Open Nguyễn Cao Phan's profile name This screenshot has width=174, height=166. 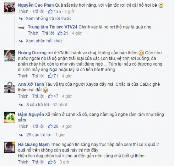tap(36, 5)
